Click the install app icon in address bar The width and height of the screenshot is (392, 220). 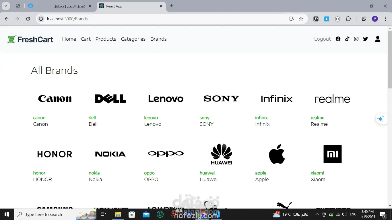(291, 19)
